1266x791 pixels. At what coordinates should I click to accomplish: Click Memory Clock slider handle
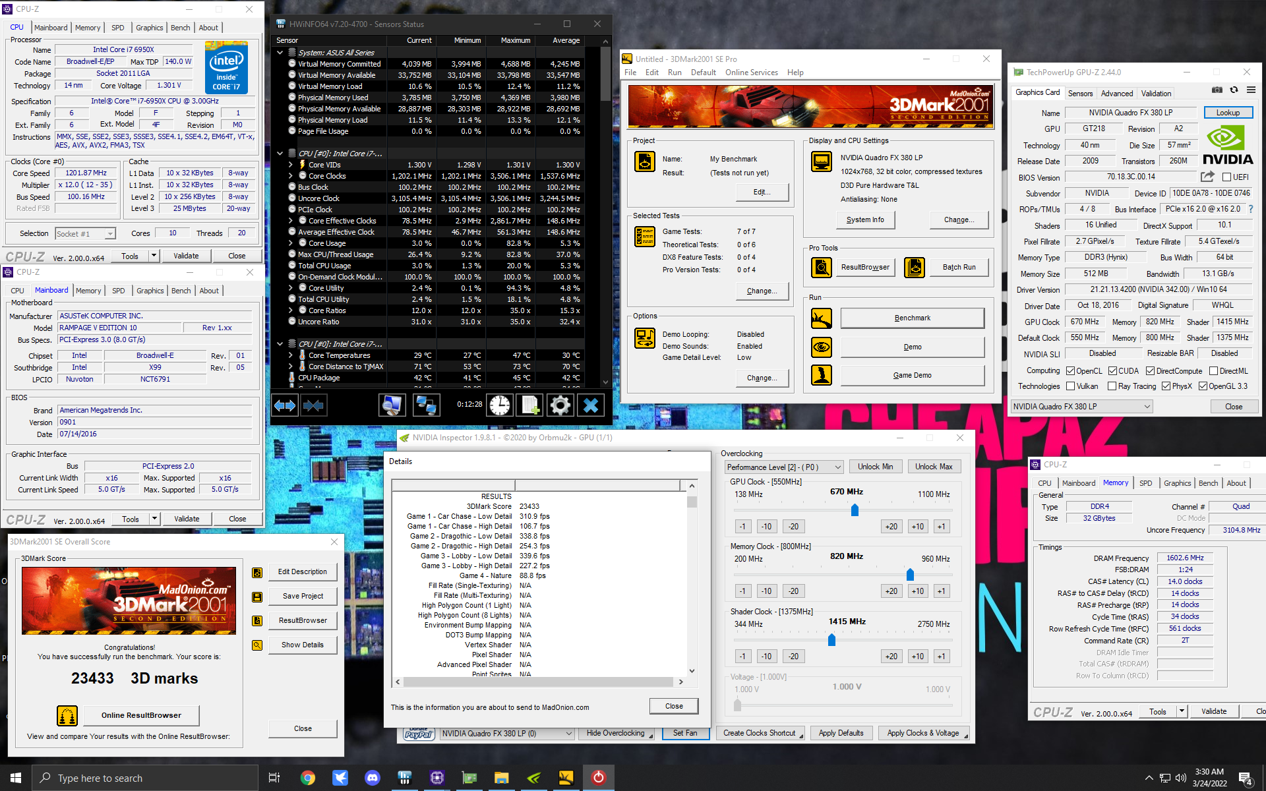pos(910,575)
